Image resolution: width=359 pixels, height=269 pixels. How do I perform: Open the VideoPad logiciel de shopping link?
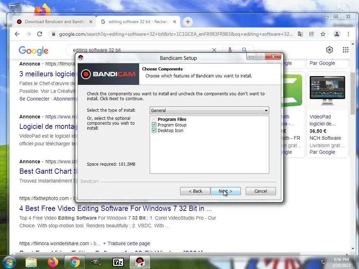click(323, 120)
